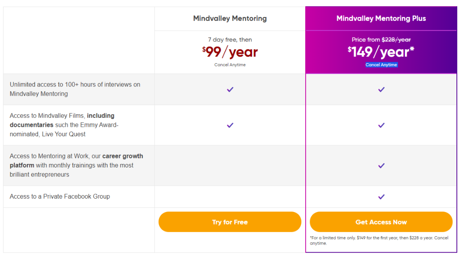Click the Unlimited access to 100+ hours row
Image resolution: width=459 pixels, height=254 pixels.
[x=75, y=89]
